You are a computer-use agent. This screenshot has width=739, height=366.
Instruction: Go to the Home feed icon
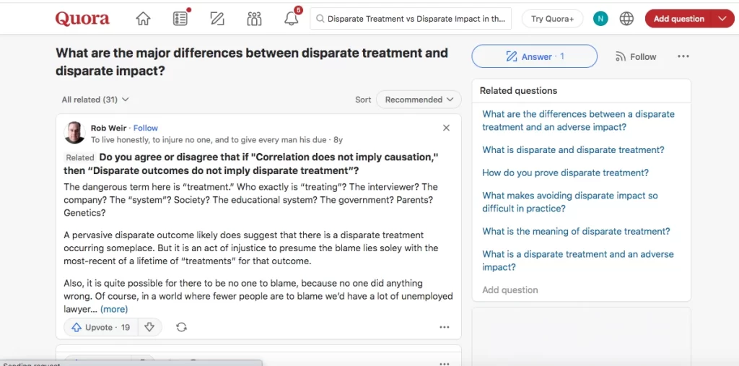(x=143, y=18)
